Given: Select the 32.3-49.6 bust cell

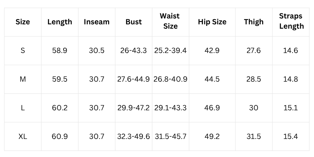Looking at the screenshot, I should click(133, 137).
